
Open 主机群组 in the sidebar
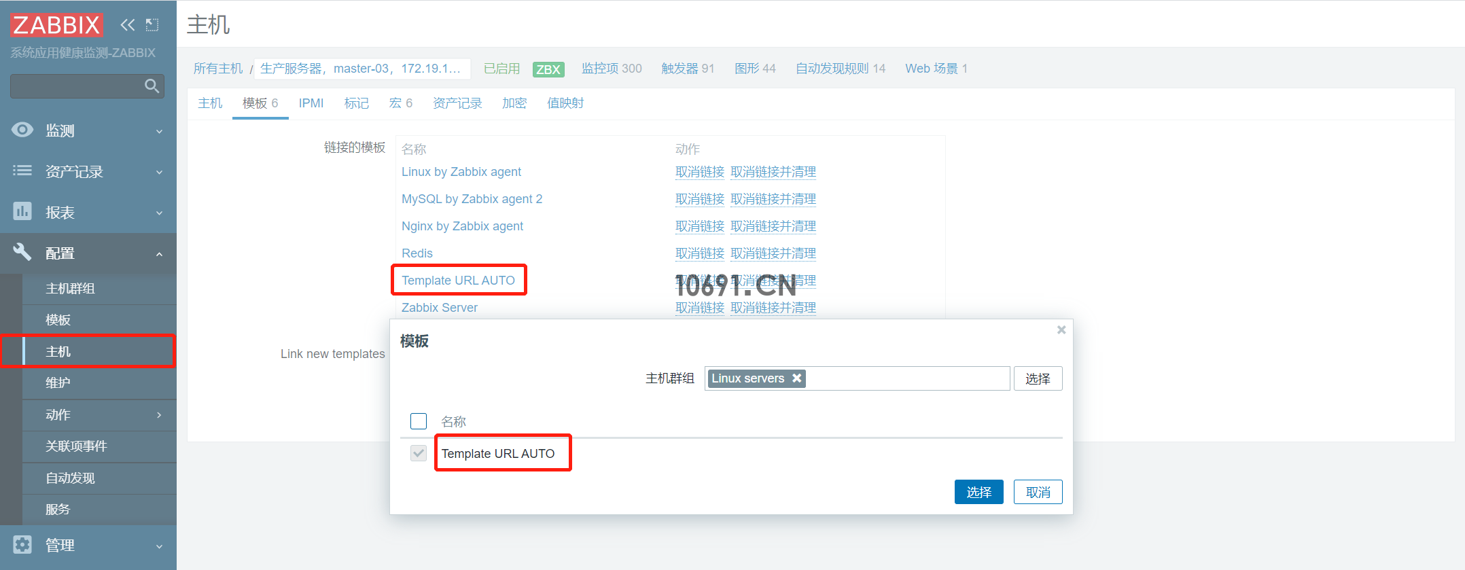pos(99,289)
